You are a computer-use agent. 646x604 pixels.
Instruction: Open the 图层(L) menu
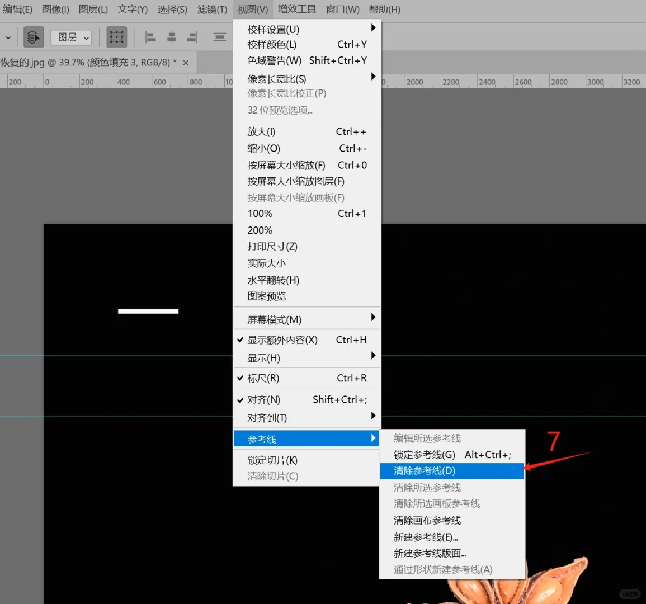[x=93, y=9]
